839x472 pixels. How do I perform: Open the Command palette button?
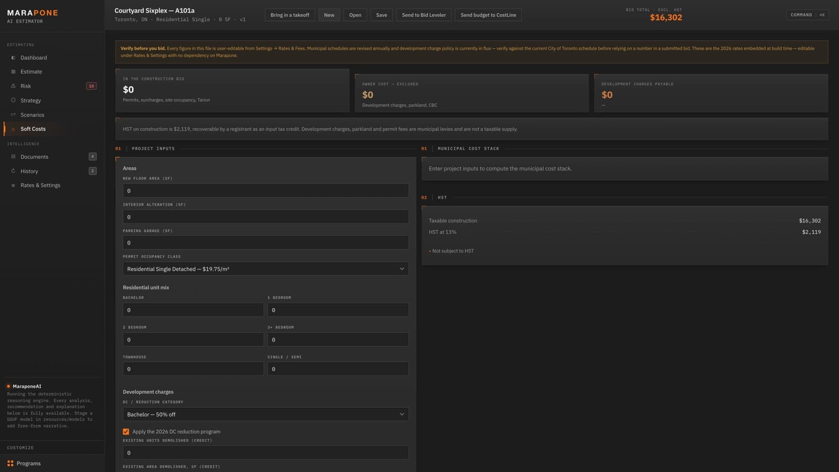(x=808, y=15)
